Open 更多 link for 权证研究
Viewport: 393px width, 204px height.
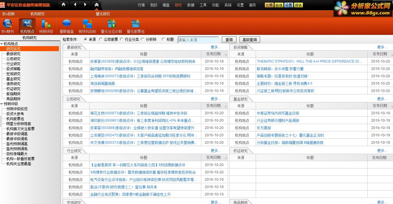point(382,151)
